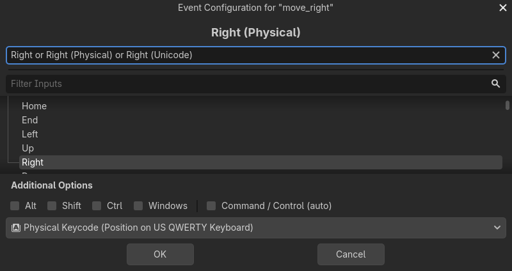Click the keycode mode keyboard icon

[x=16, y=228]
